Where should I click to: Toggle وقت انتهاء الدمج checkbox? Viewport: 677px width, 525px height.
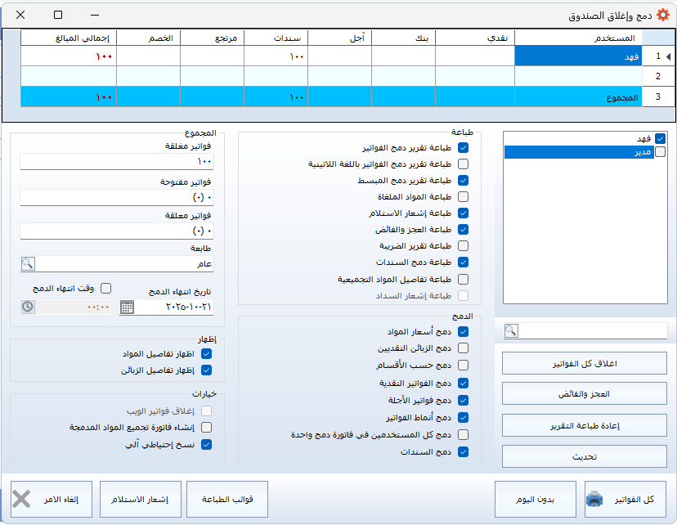(105, 288)
